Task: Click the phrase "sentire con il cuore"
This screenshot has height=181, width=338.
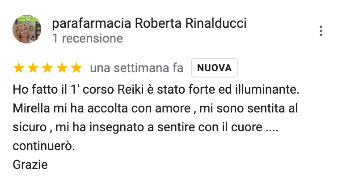Action: coord(210,127)
